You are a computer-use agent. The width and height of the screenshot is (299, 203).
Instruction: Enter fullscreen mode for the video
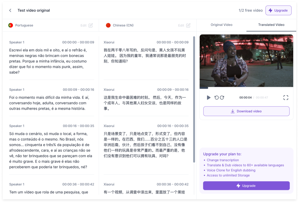click(286, 98)
